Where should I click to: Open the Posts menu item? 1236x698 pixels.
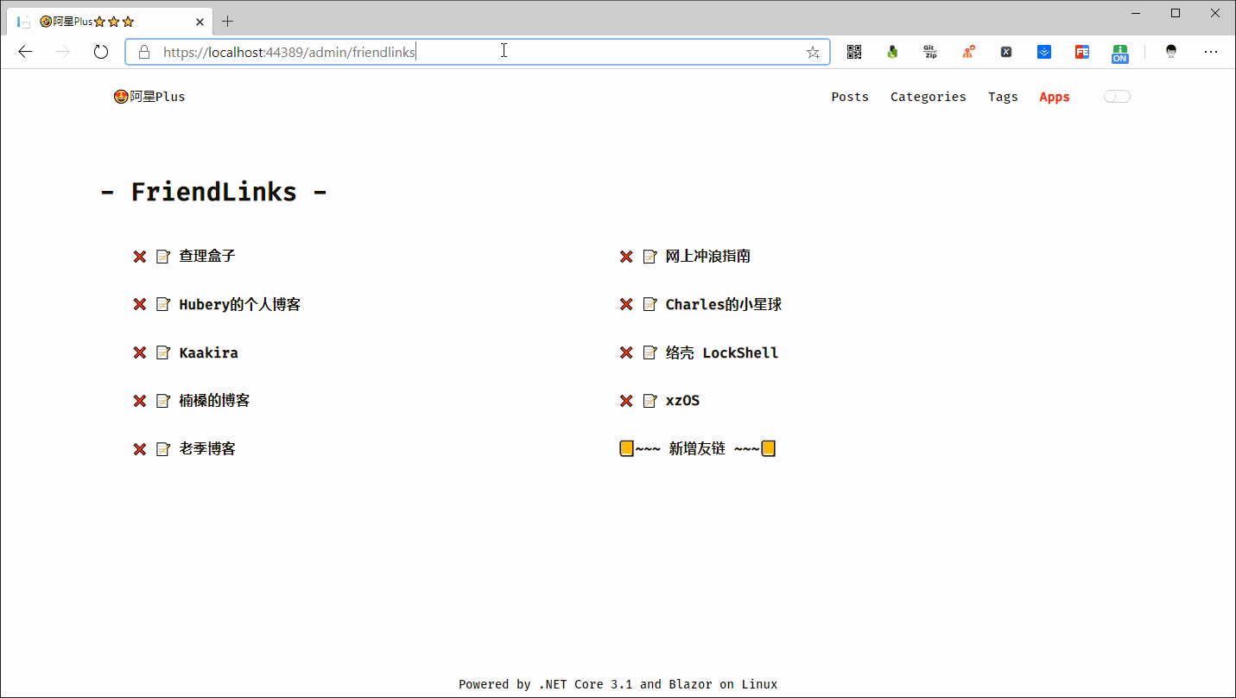[849, 97]
